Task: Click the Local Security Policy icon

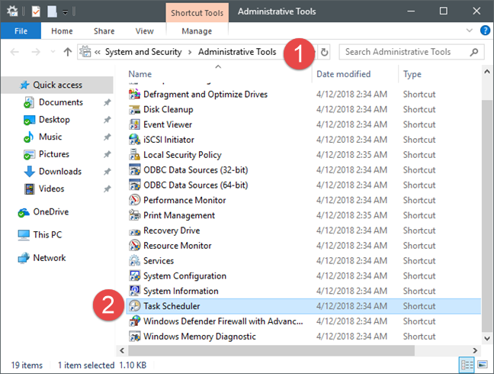Action: [x=134, y=154]
